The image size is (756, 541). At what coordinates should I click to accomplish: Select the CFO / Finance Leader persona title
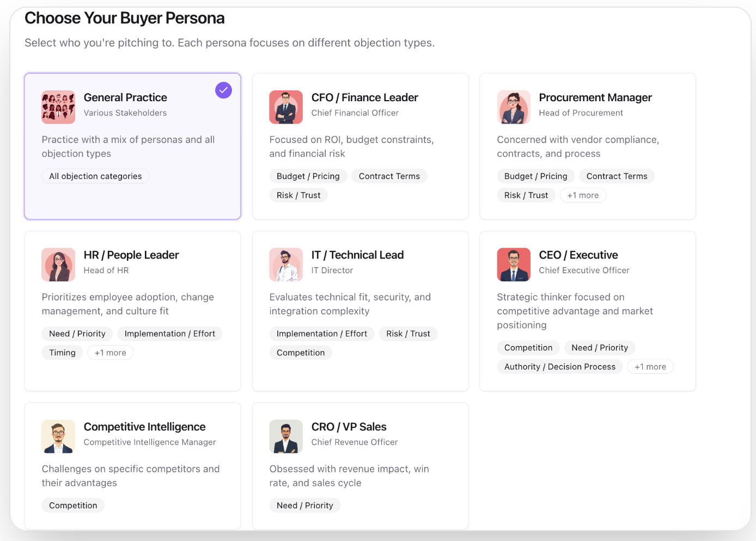pyautogui.click(x=364, y=97)
